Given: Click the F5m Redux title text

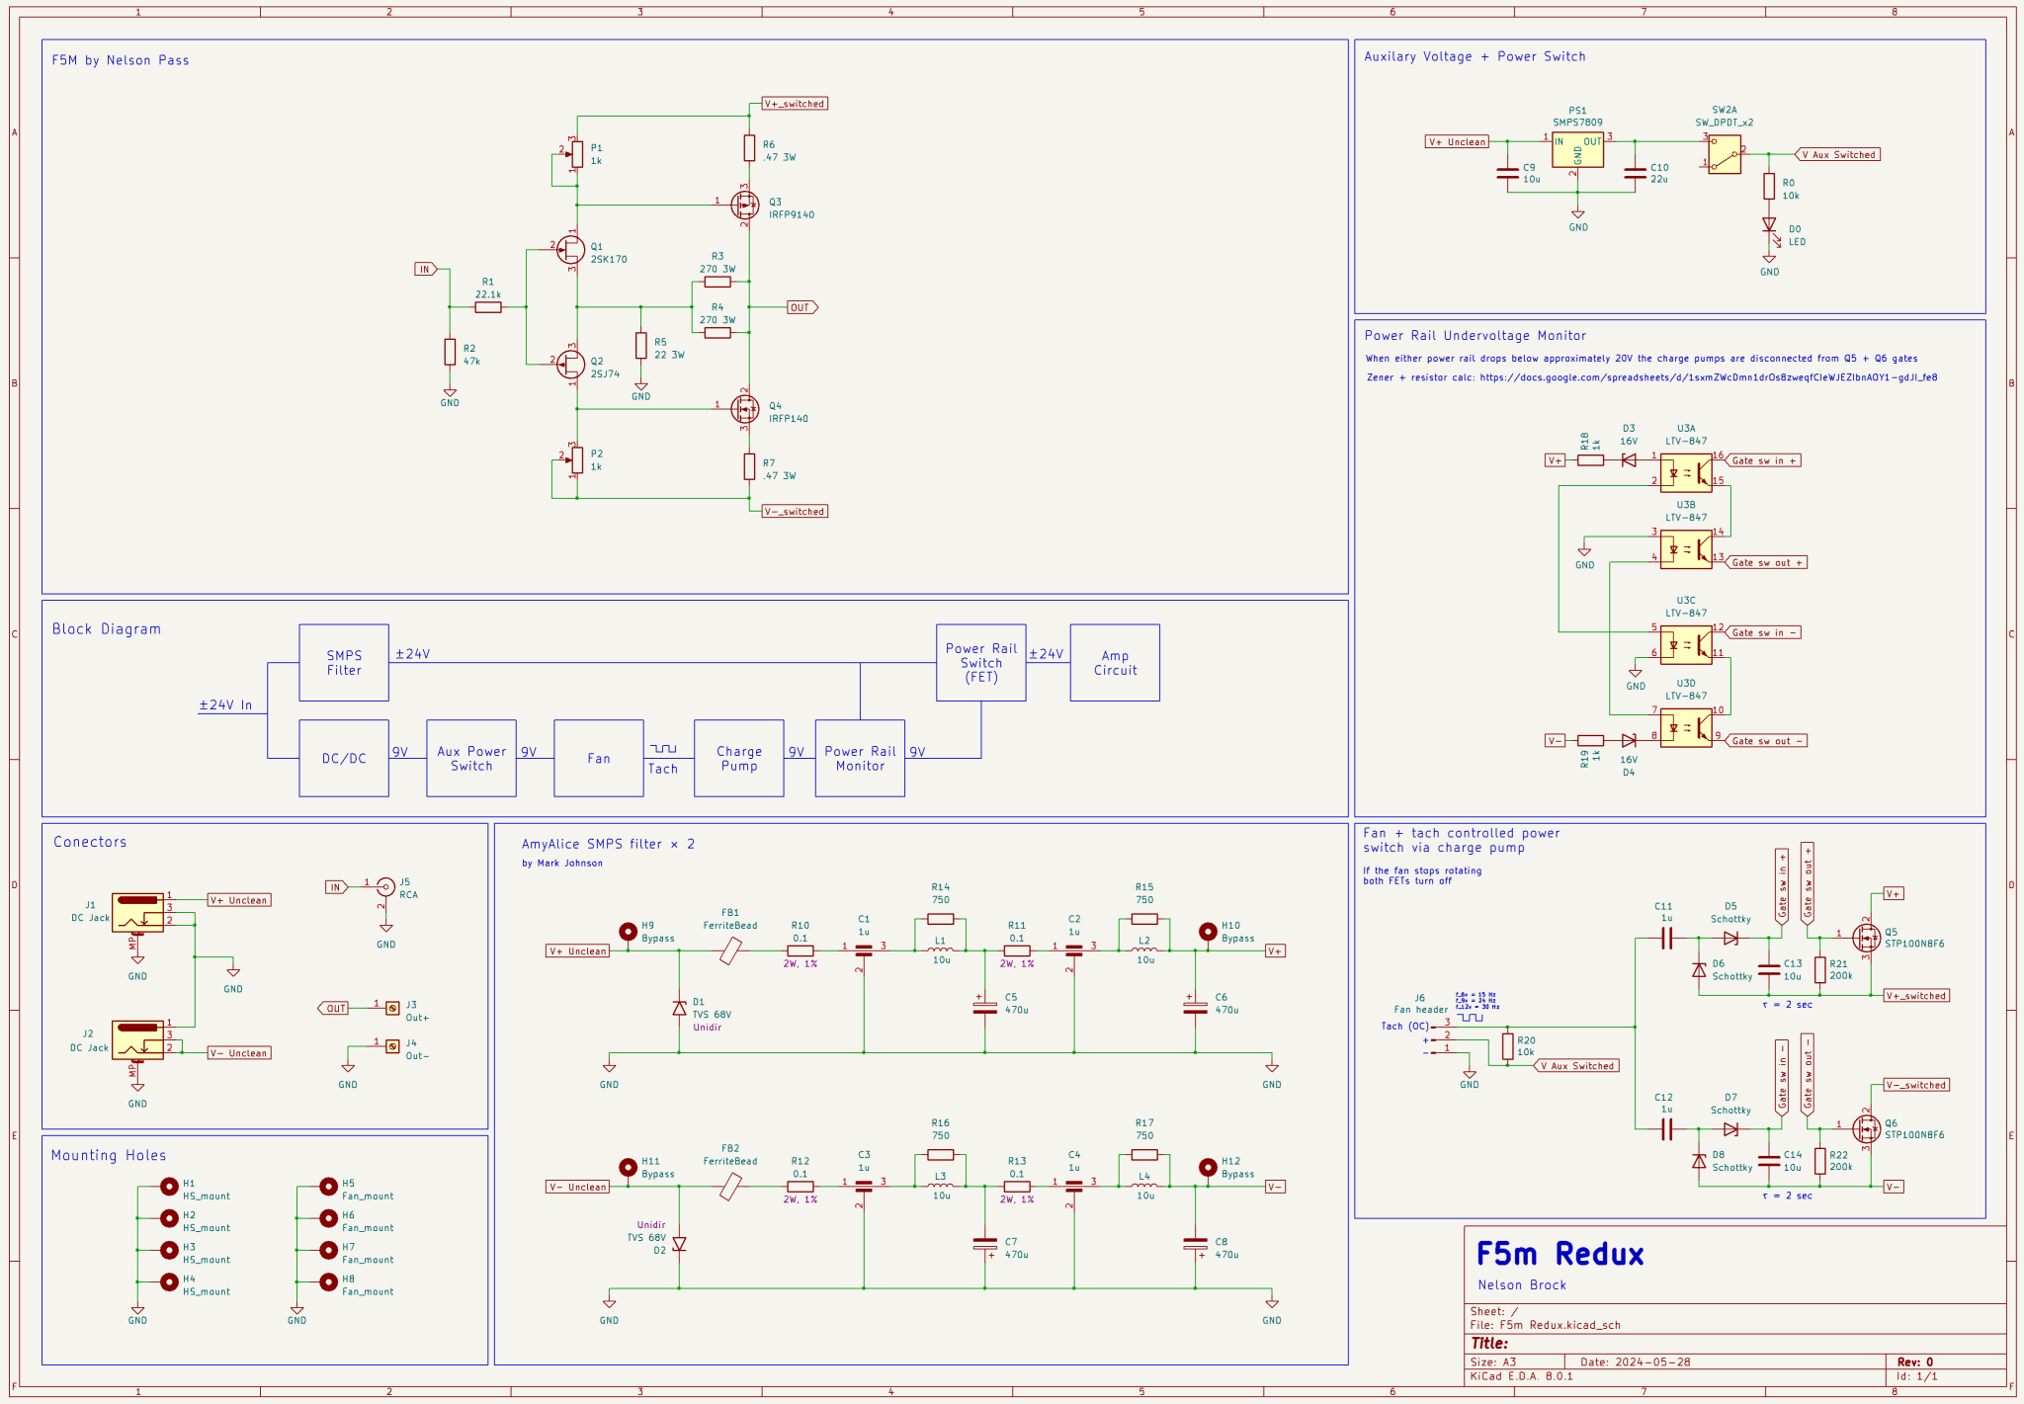Looking at the screenshot, I should 1560,1254.
